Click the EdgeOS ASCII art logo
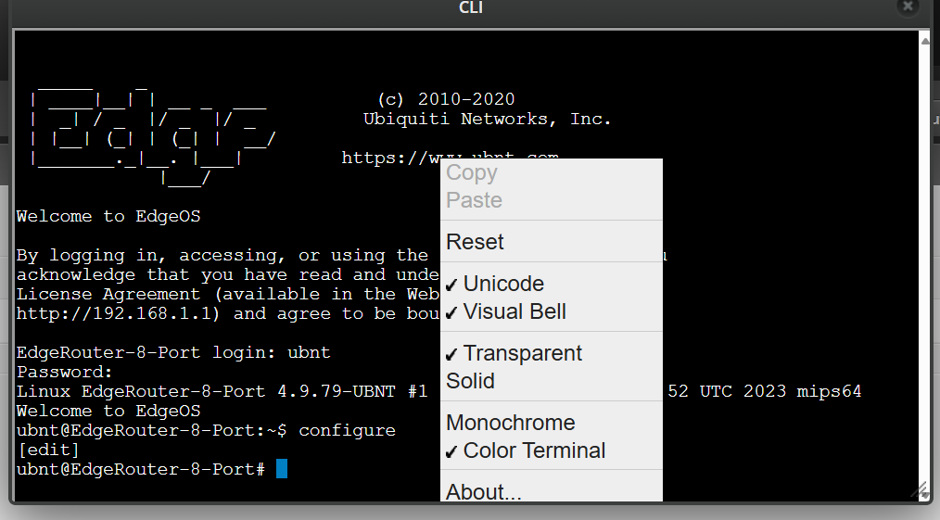 [153, 137]
